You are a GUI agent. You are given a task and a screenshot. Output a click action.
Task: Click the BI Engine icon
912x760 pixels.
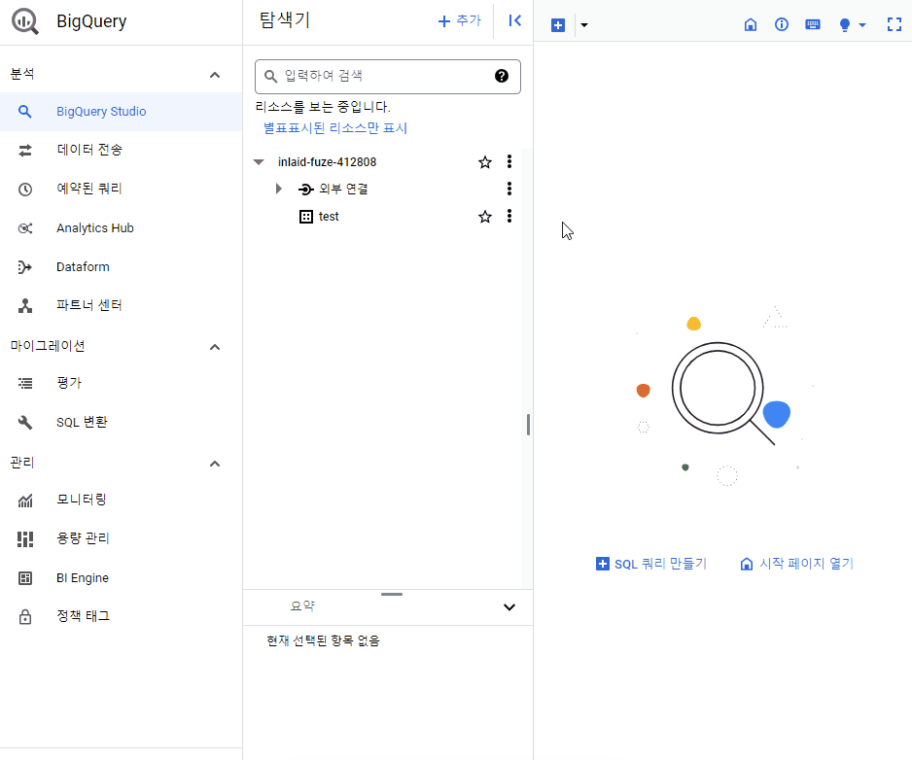[x=25, y=578]
